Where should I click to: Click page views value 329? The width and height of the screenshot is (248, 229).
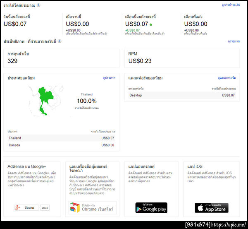(12, 61)
